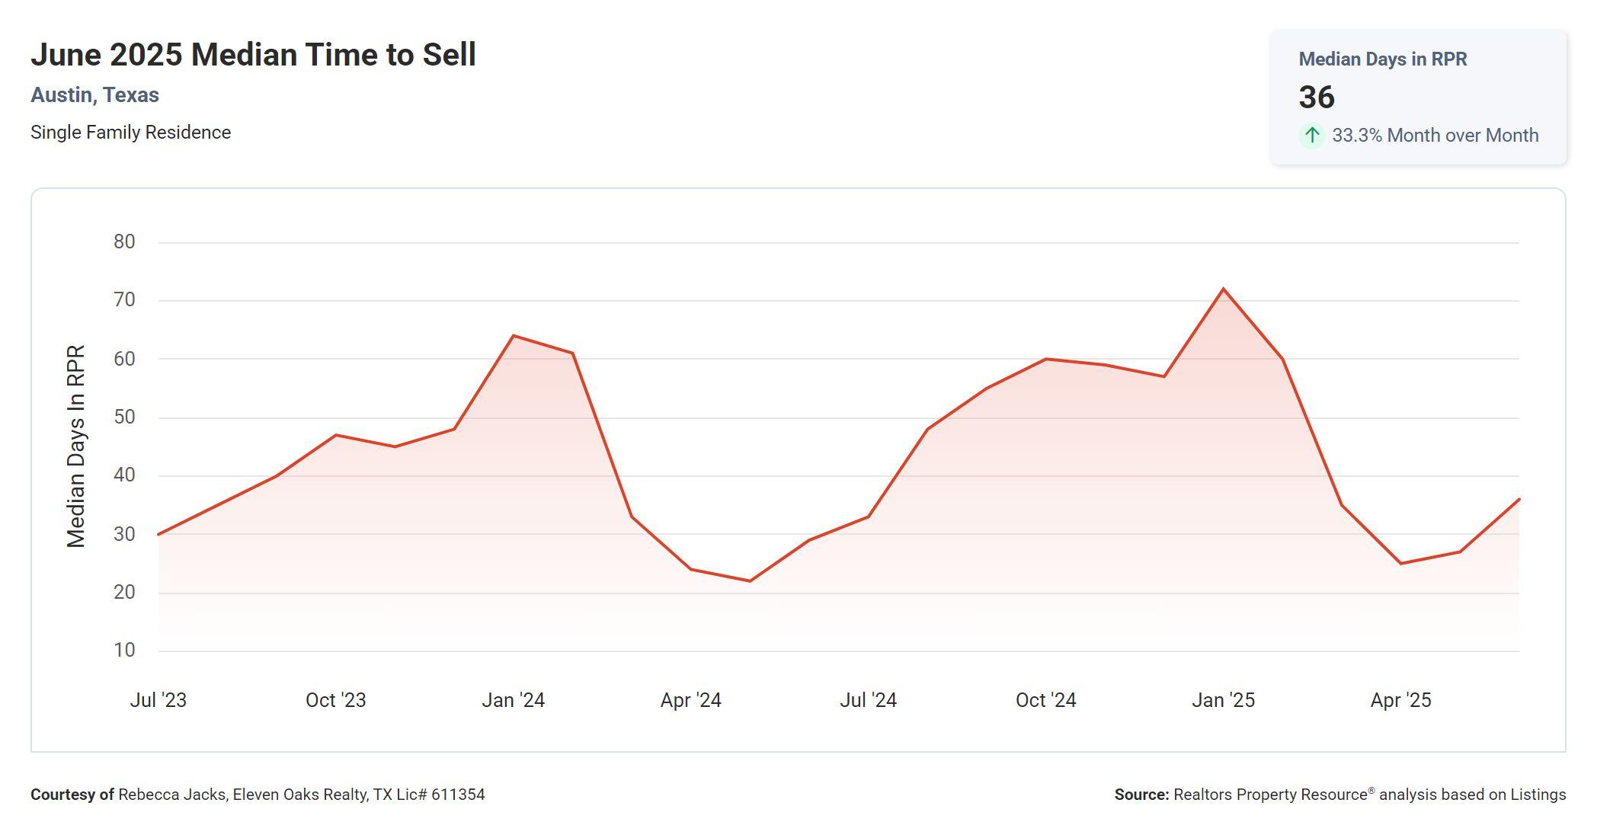Click the "Austin, Texas" location subtitle
Screen dimensions: 1597x838
[94, 95]
